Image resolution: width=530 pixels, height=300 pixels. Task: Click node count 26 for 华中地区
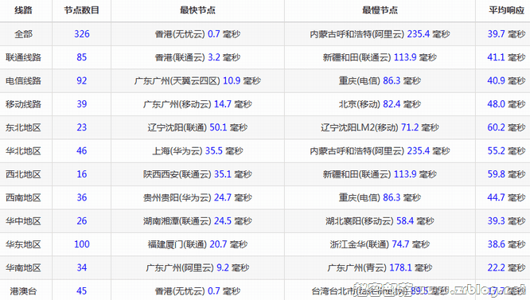(x=82, y=221)
